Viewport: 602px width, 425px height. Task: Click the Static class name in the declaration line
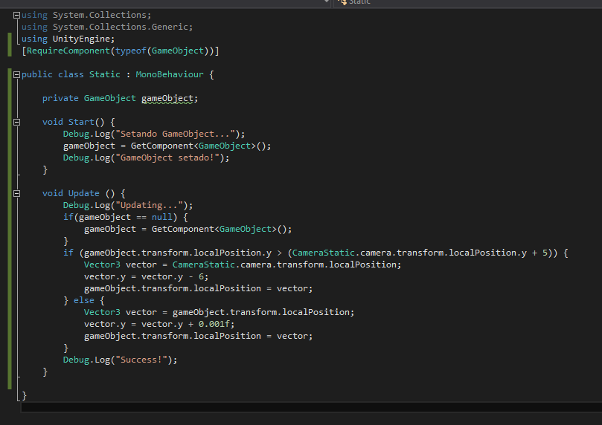pyautogui.click(x=104, y=74)
